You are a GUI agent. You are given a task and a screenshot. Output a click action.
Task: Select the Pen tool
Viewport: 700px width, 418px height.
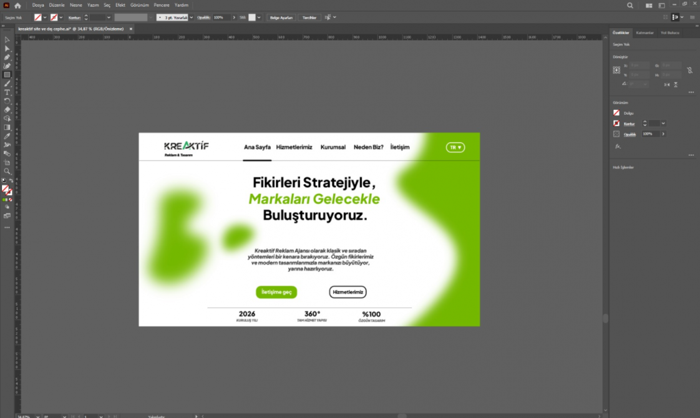[x=7, y=57]
